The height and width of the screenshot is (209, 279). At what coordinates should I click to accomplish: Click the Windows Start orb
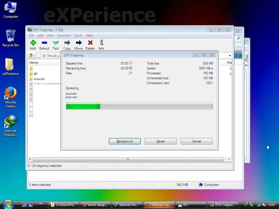click(x=8, y=205)
